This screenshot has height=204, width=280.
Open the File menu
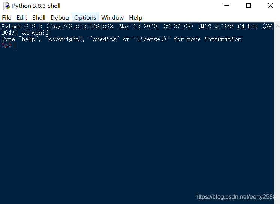pyautogui.click(x=7, y=18)
